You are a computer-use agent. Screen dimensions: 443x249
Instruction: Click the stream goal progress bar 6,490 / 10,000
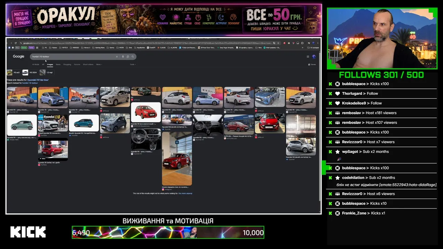click(x=168, y=232)
